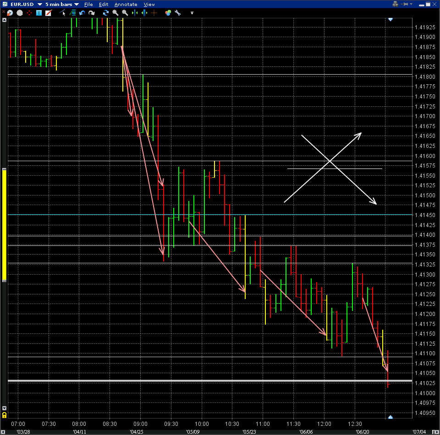Open chart settings wrench icon
This screenshot has width=440, height=435.
[x=178, y=13]
